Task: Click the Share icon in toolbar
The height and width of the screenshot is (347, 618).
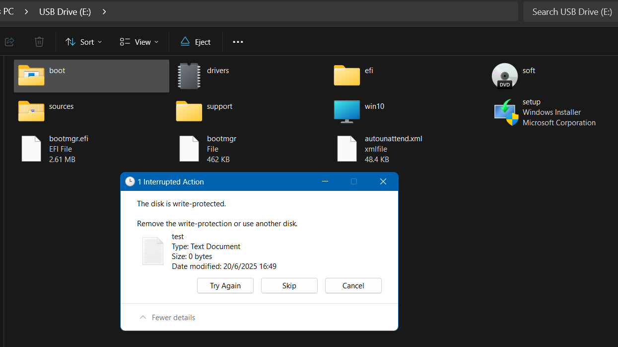Action: 9,42
